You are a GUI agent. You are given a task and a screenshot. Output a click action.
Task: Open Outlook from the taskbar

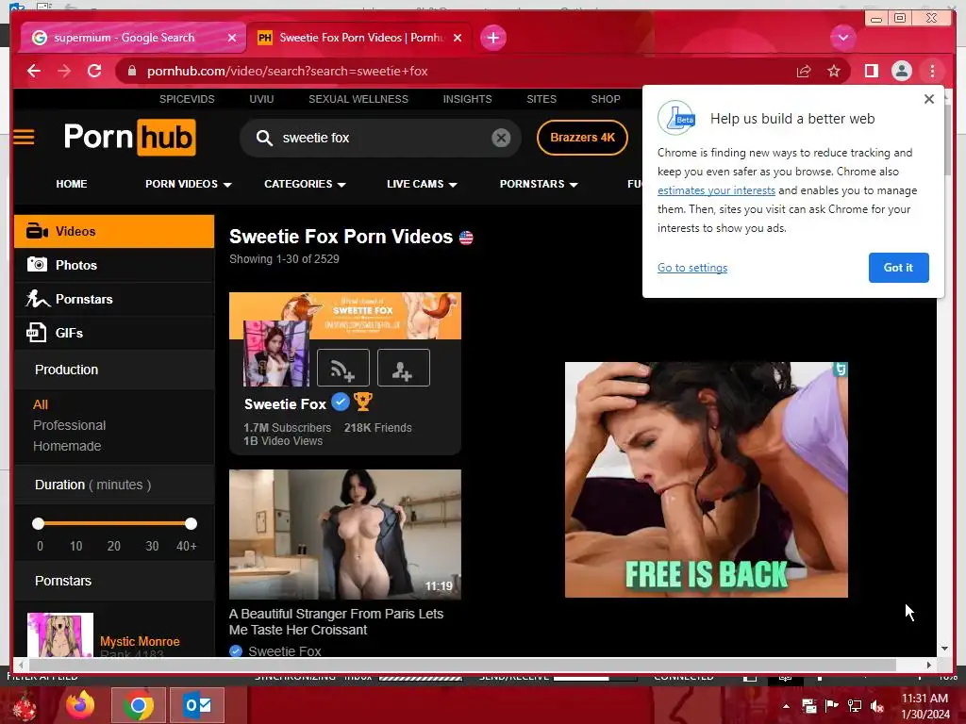[x=197, y=705]
